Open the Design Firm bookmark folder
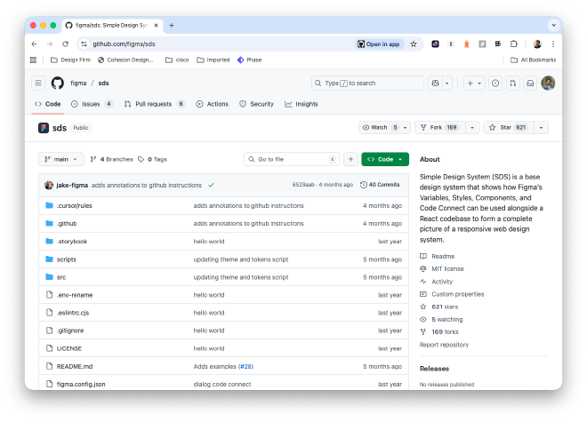The width and height of the screenshot is (587, 422). click(70, 60)
